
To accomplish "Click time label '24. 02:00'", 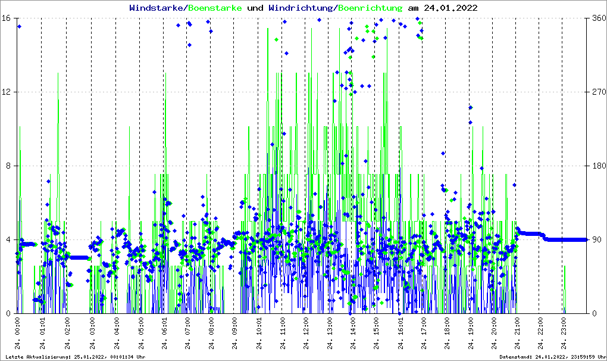I will pyautogui.click(x=67, y=334).
